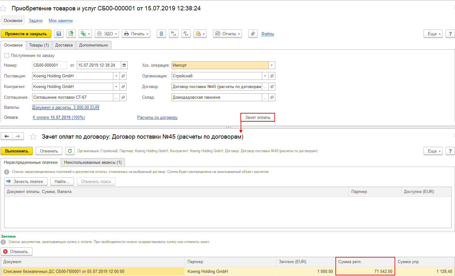Click the Зачесть платеж button
The width and height of the screenshot is (455, 276).
(26, 181)
